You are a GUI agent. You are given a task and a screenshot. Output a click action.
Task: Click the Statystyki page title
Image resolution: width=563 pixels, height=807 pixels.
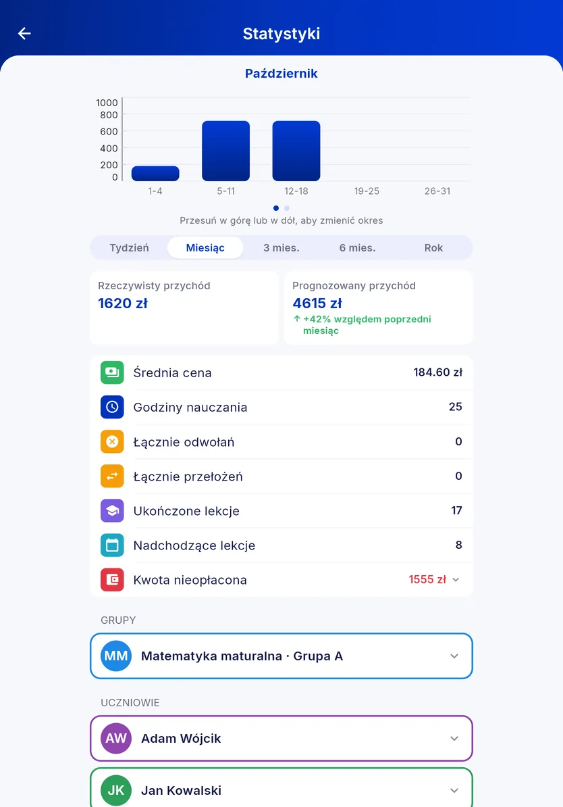(x=281, y=33)
